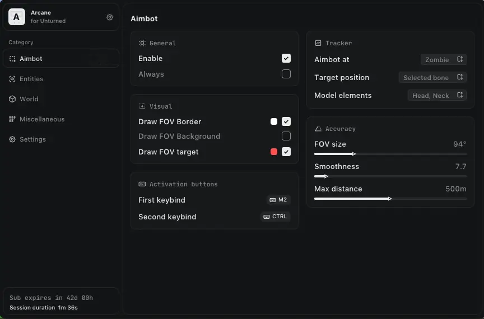Screen dimensions: 484x319
Task: Open white FOV Border color swatch
Action: (x=274, y=121)
